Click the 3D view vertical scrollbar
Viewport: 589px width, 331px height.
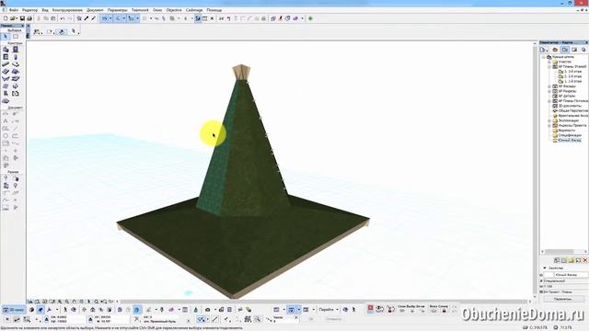[535, 171]
